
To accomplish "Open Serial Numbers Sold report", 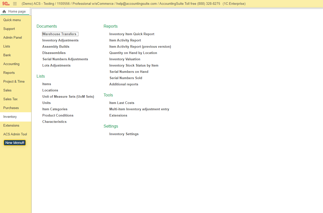I will 126,78.
